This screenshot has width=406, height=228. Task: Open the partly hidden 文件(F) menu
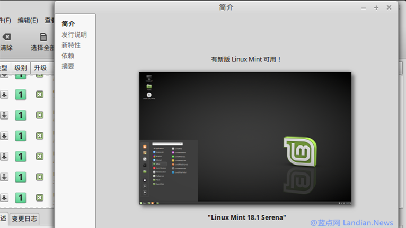tap(5, 20)
